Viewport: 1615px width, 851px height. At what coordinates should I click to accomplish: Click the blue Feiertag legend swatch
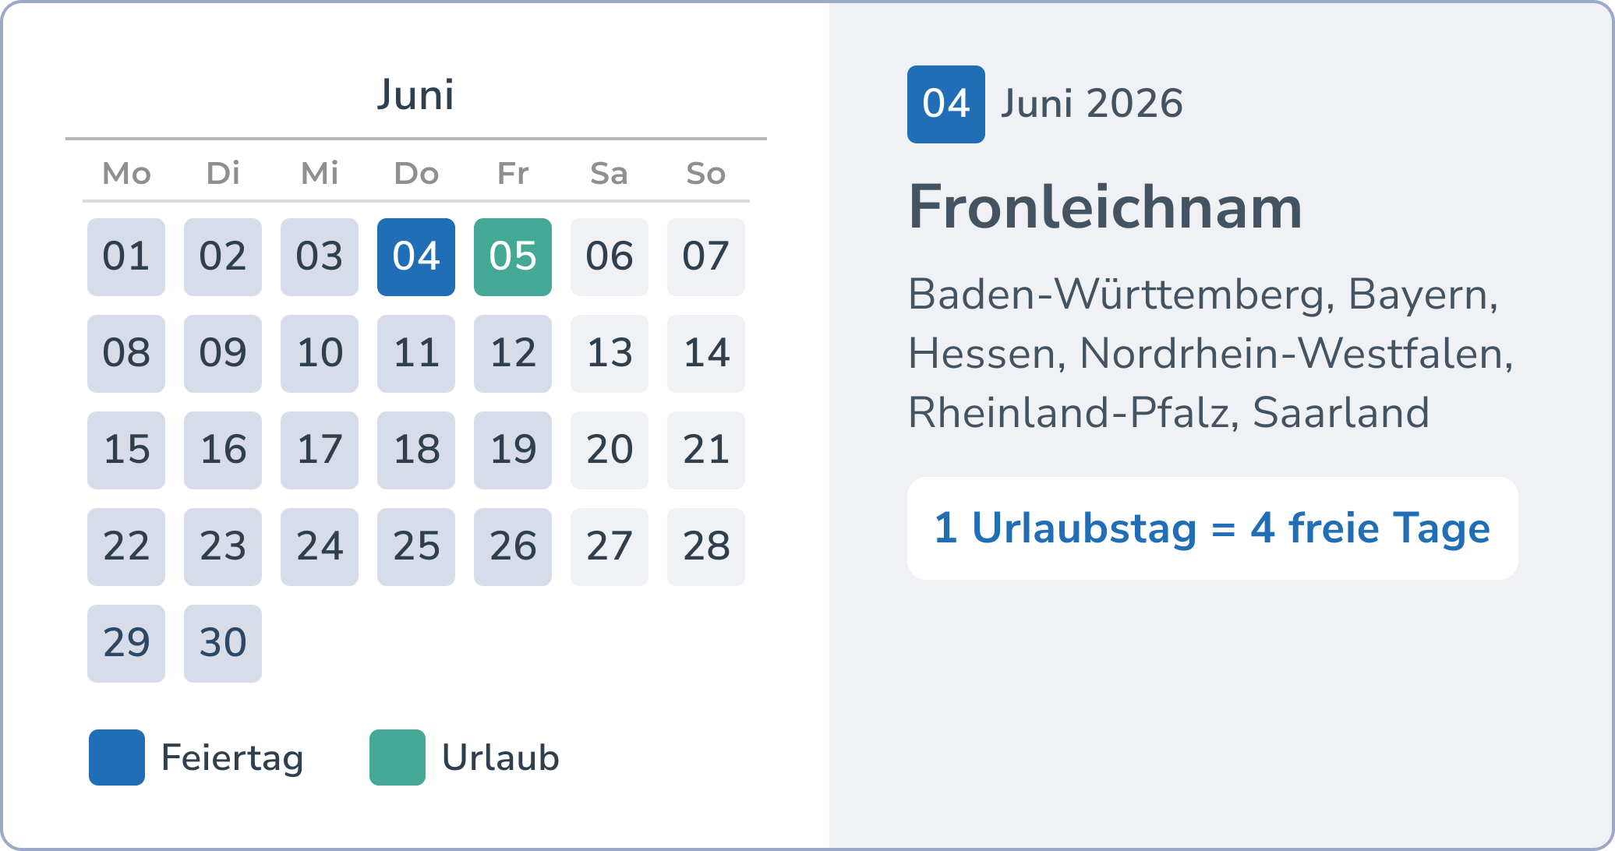pos(115,757)
